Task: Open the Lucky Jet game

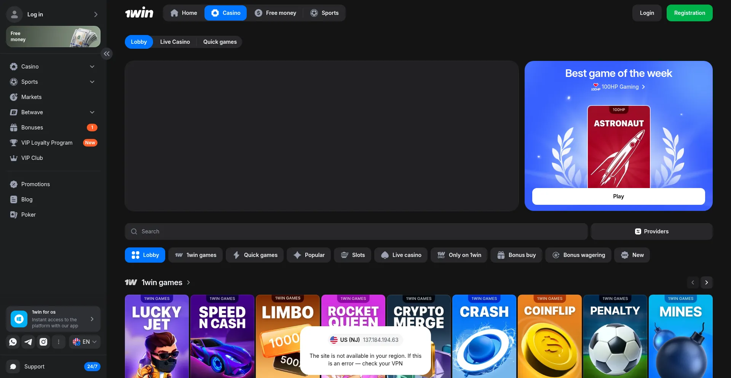Action: (x=157, y=337)
